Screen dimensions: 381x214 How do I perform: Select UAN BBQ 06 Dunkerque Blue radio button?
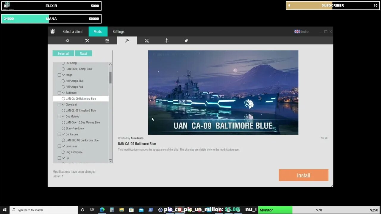click(63, 140)
